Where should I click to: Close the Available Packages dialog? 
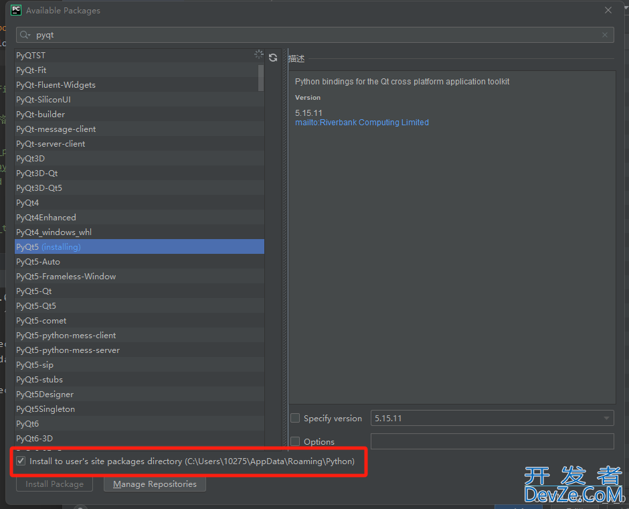608,10
